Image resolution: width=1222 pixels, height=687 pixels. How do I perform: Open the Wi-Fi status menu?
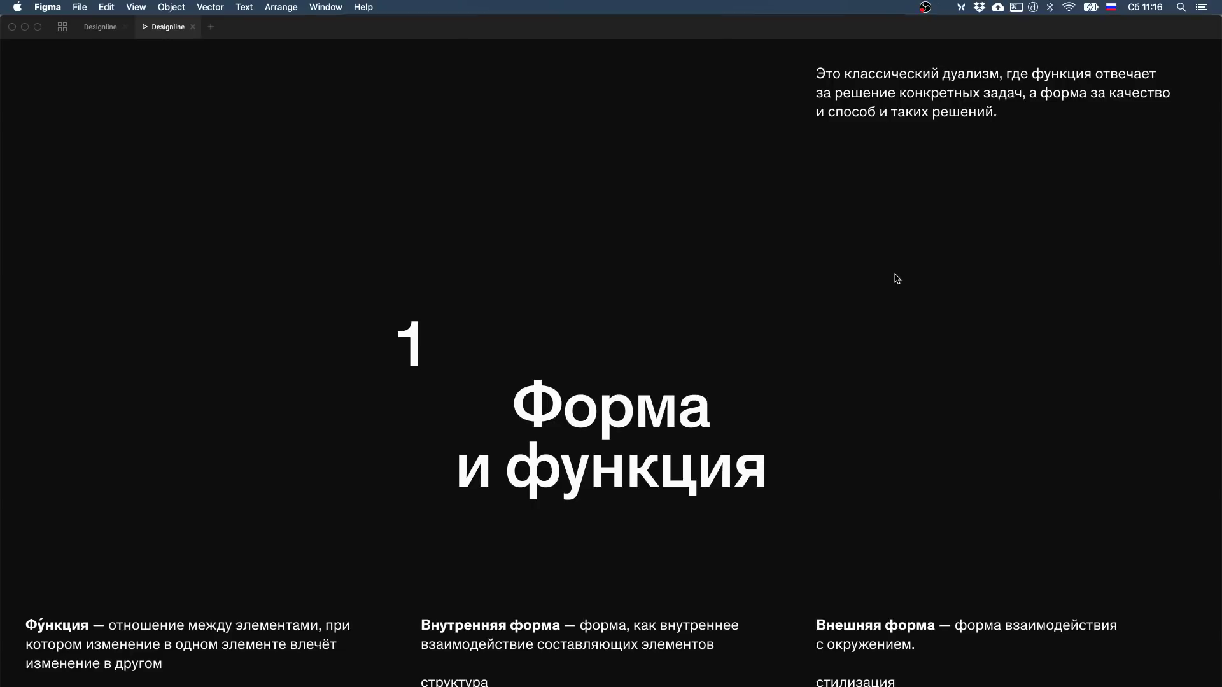click(x=1069, y=7)
